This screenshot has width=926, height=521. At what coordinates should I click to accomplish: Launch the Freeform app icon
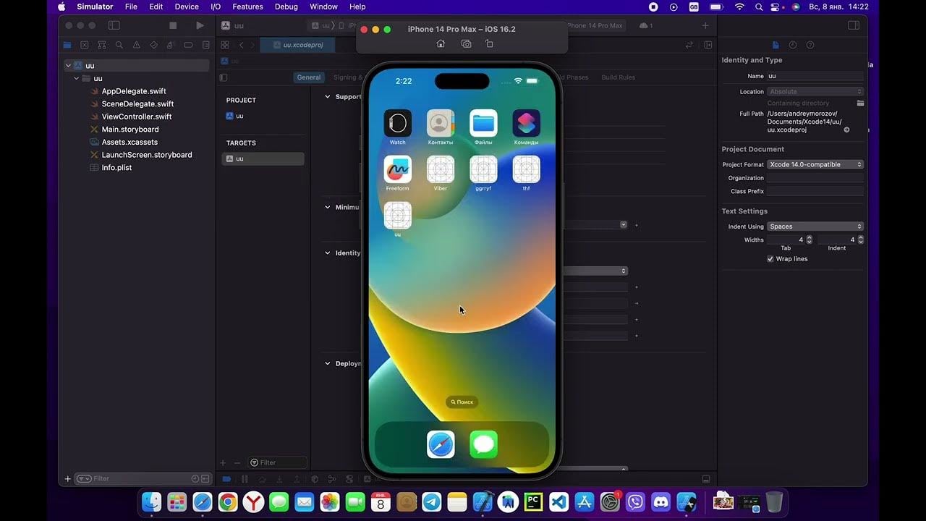pos(397,169)
